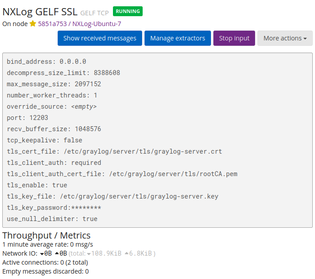
Task: Click the upload arrow icon before second 0B
Action: point(56,253)
